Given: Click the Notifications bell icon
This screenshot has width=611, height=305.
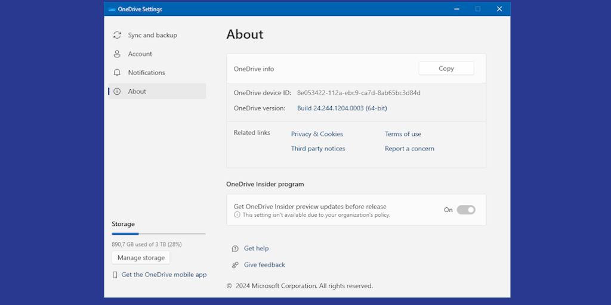Looking at the screenshot, I should pos(117,73).
